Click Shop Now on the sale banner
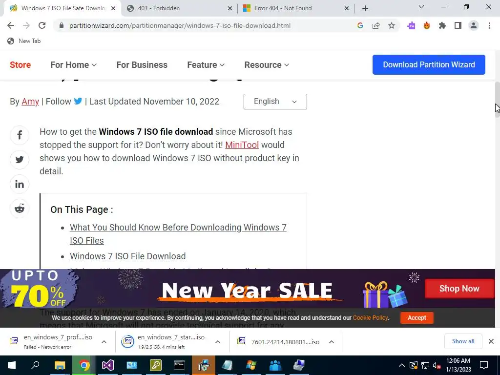The height and width of the screenshot is (375, 500). click(459, 289)
